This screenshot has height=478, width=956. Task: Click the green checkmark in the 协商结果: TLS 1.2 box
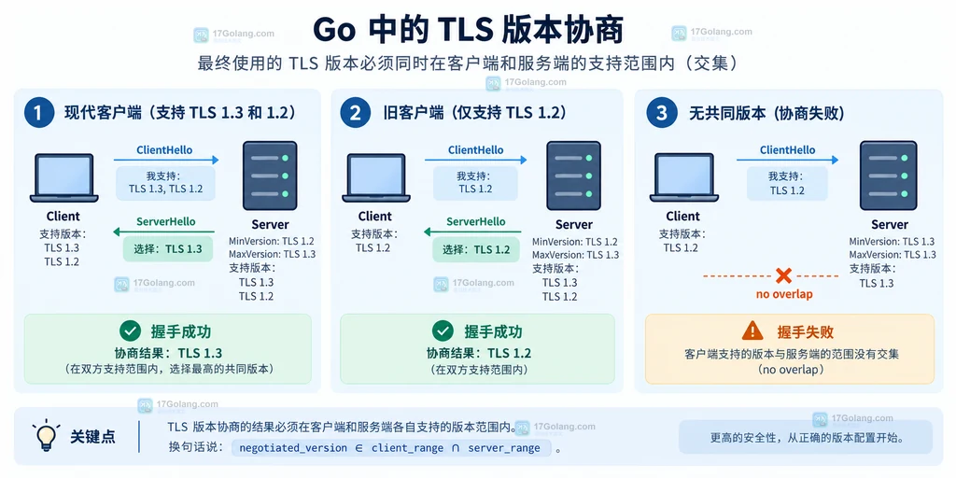tap(443, 331)
